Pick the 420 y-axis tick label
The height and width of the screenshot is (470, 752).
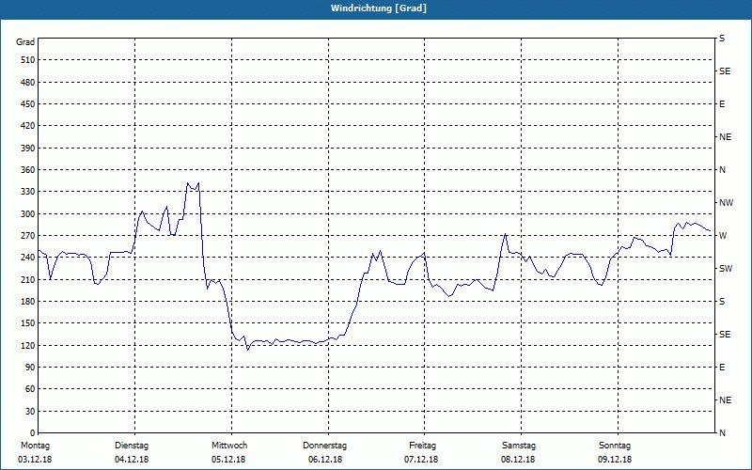(x=28, y=126)
